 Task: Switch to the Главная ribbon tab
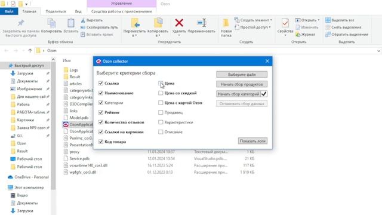click(29, 11)
